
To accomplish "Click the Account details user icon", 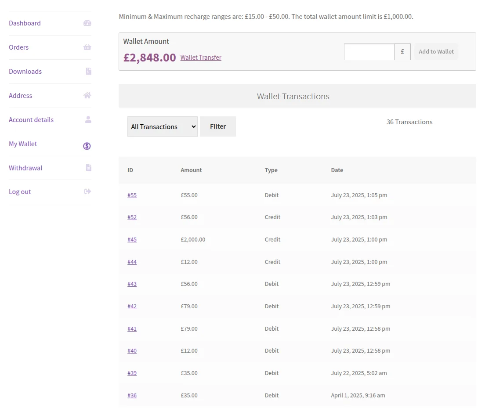I will (88, 119).
